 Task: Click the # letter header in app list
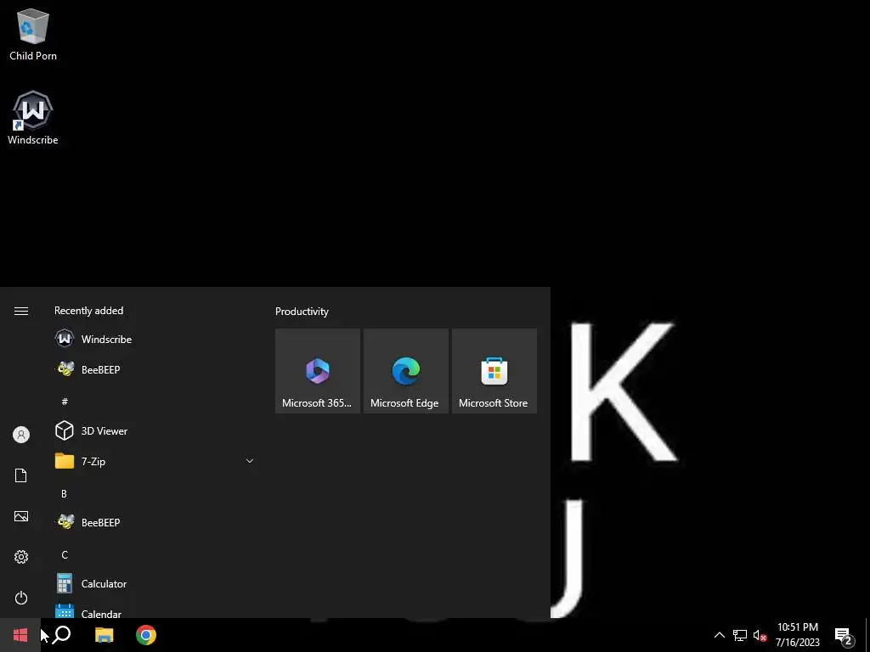tap(65, 401)
